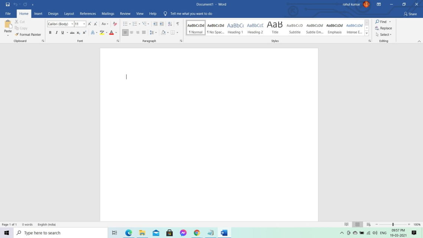
Task: Increase font size with Grow Font icon
Action: (89, 24)
